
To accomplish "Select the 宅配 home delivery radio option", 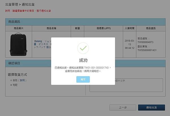I will point(11,85).
